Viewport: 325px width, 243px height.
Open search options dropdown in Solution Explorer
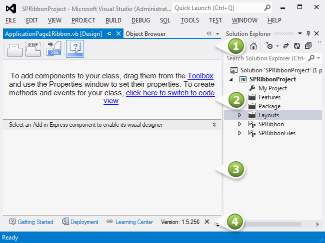point(318,58)
